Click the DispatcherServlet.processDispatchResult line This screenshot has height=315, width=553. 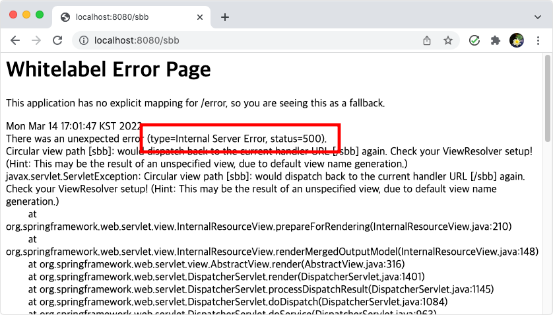tap(261, 289)
